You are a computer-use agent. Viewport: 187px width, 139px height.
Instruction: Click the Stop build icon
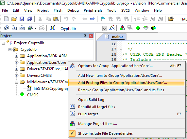pos(42,28)
